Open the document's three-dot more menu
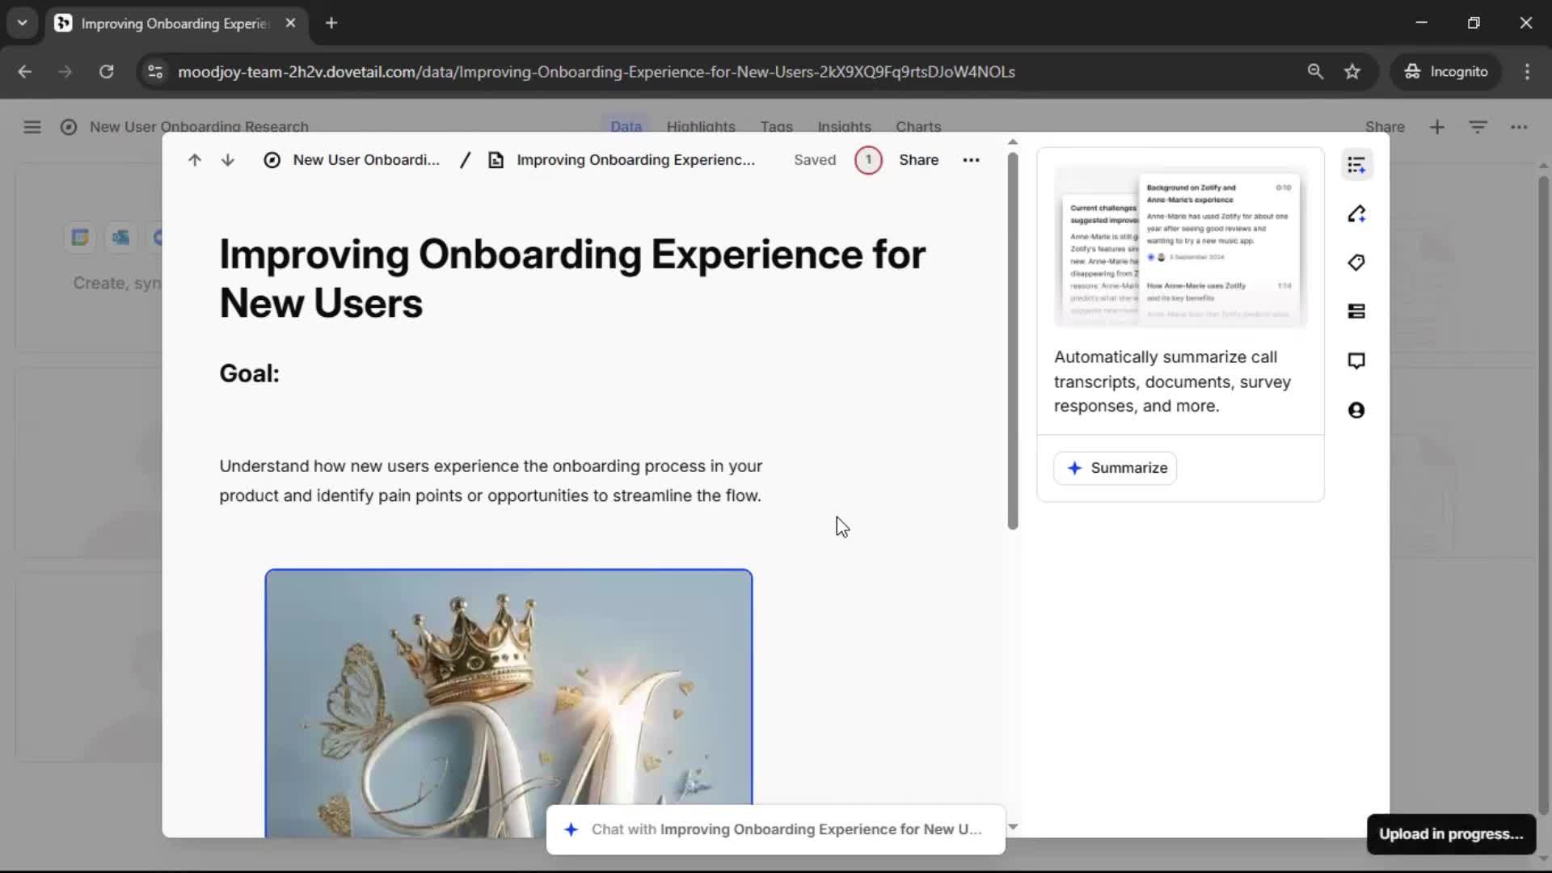The image size is (1552, 873). [971, 160]
